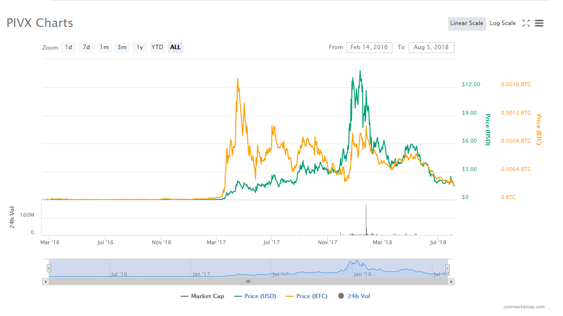
Task: Click the Mar '18 x-axis label
Action: point(382,242)
